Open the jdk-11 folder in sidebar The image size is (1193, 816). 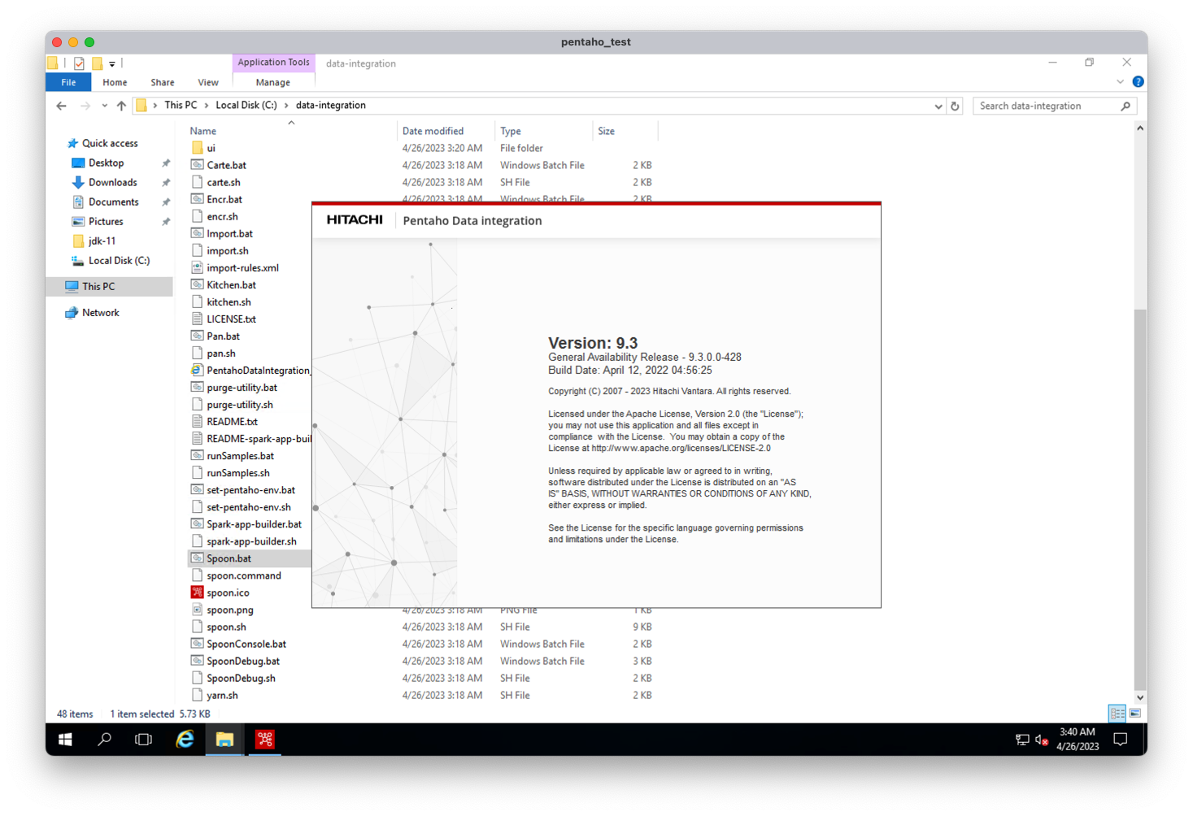[102, 241]
